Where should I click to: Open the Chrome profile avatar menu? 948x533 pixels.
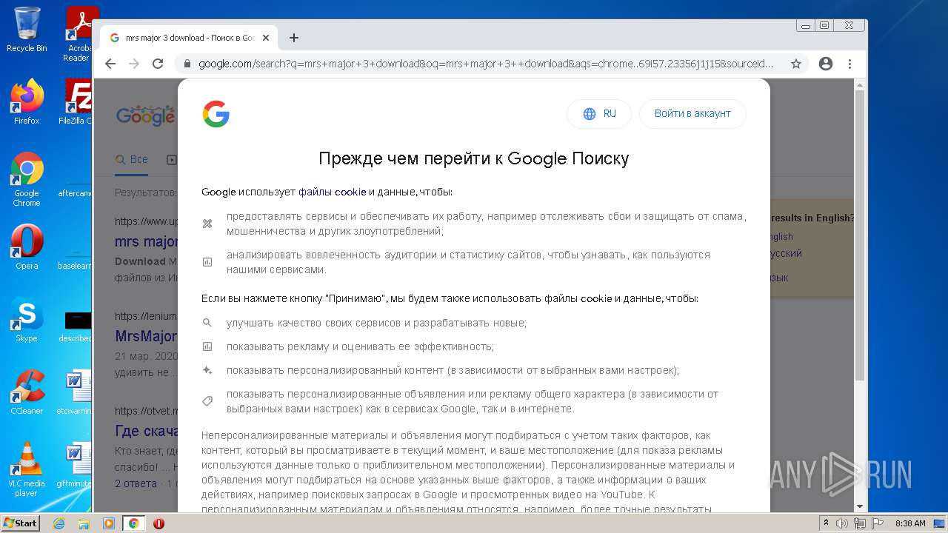click(x=826, y=64)
